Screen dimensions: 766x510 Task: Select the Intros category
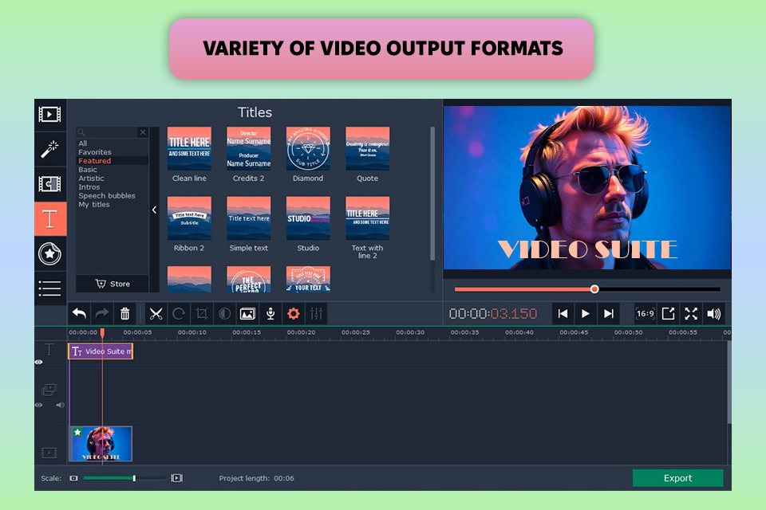pyautogui.click(x=89, y=187)
